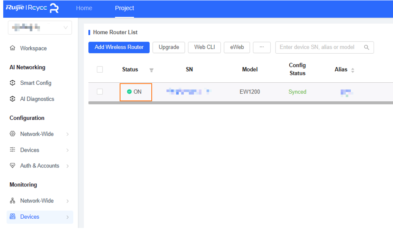Click the Ruijie Reyee logo icon
393x232 pixels.
54,8
